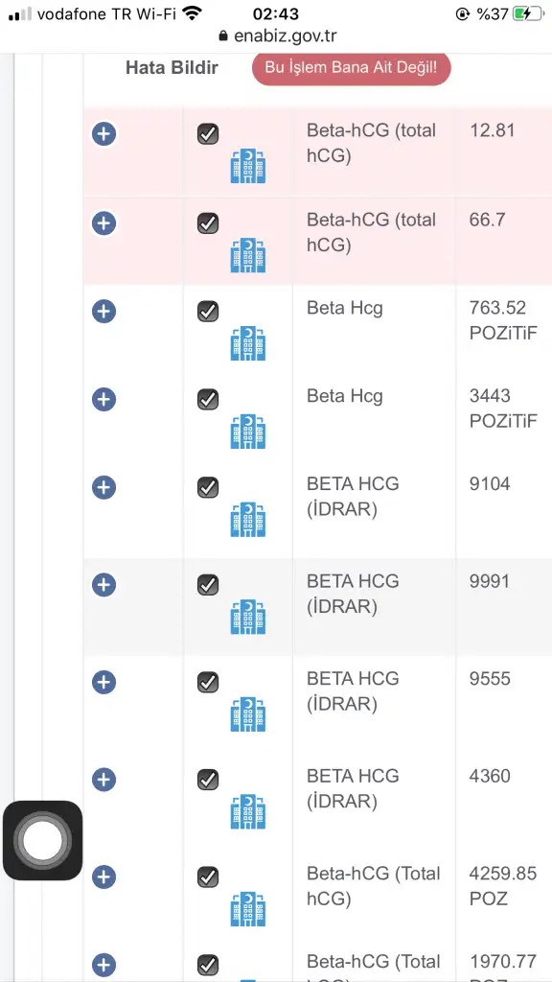Expand the BETA HCG (İDRAR) 9991 row

[x=103, y=584]
